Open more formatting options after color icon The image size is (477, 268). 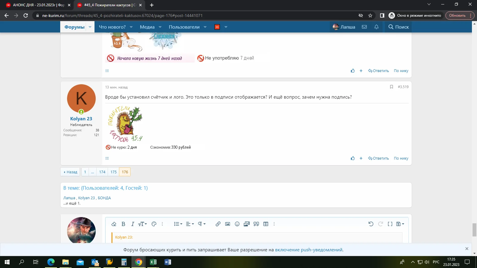pyautogui.click(x=162, y=224)
